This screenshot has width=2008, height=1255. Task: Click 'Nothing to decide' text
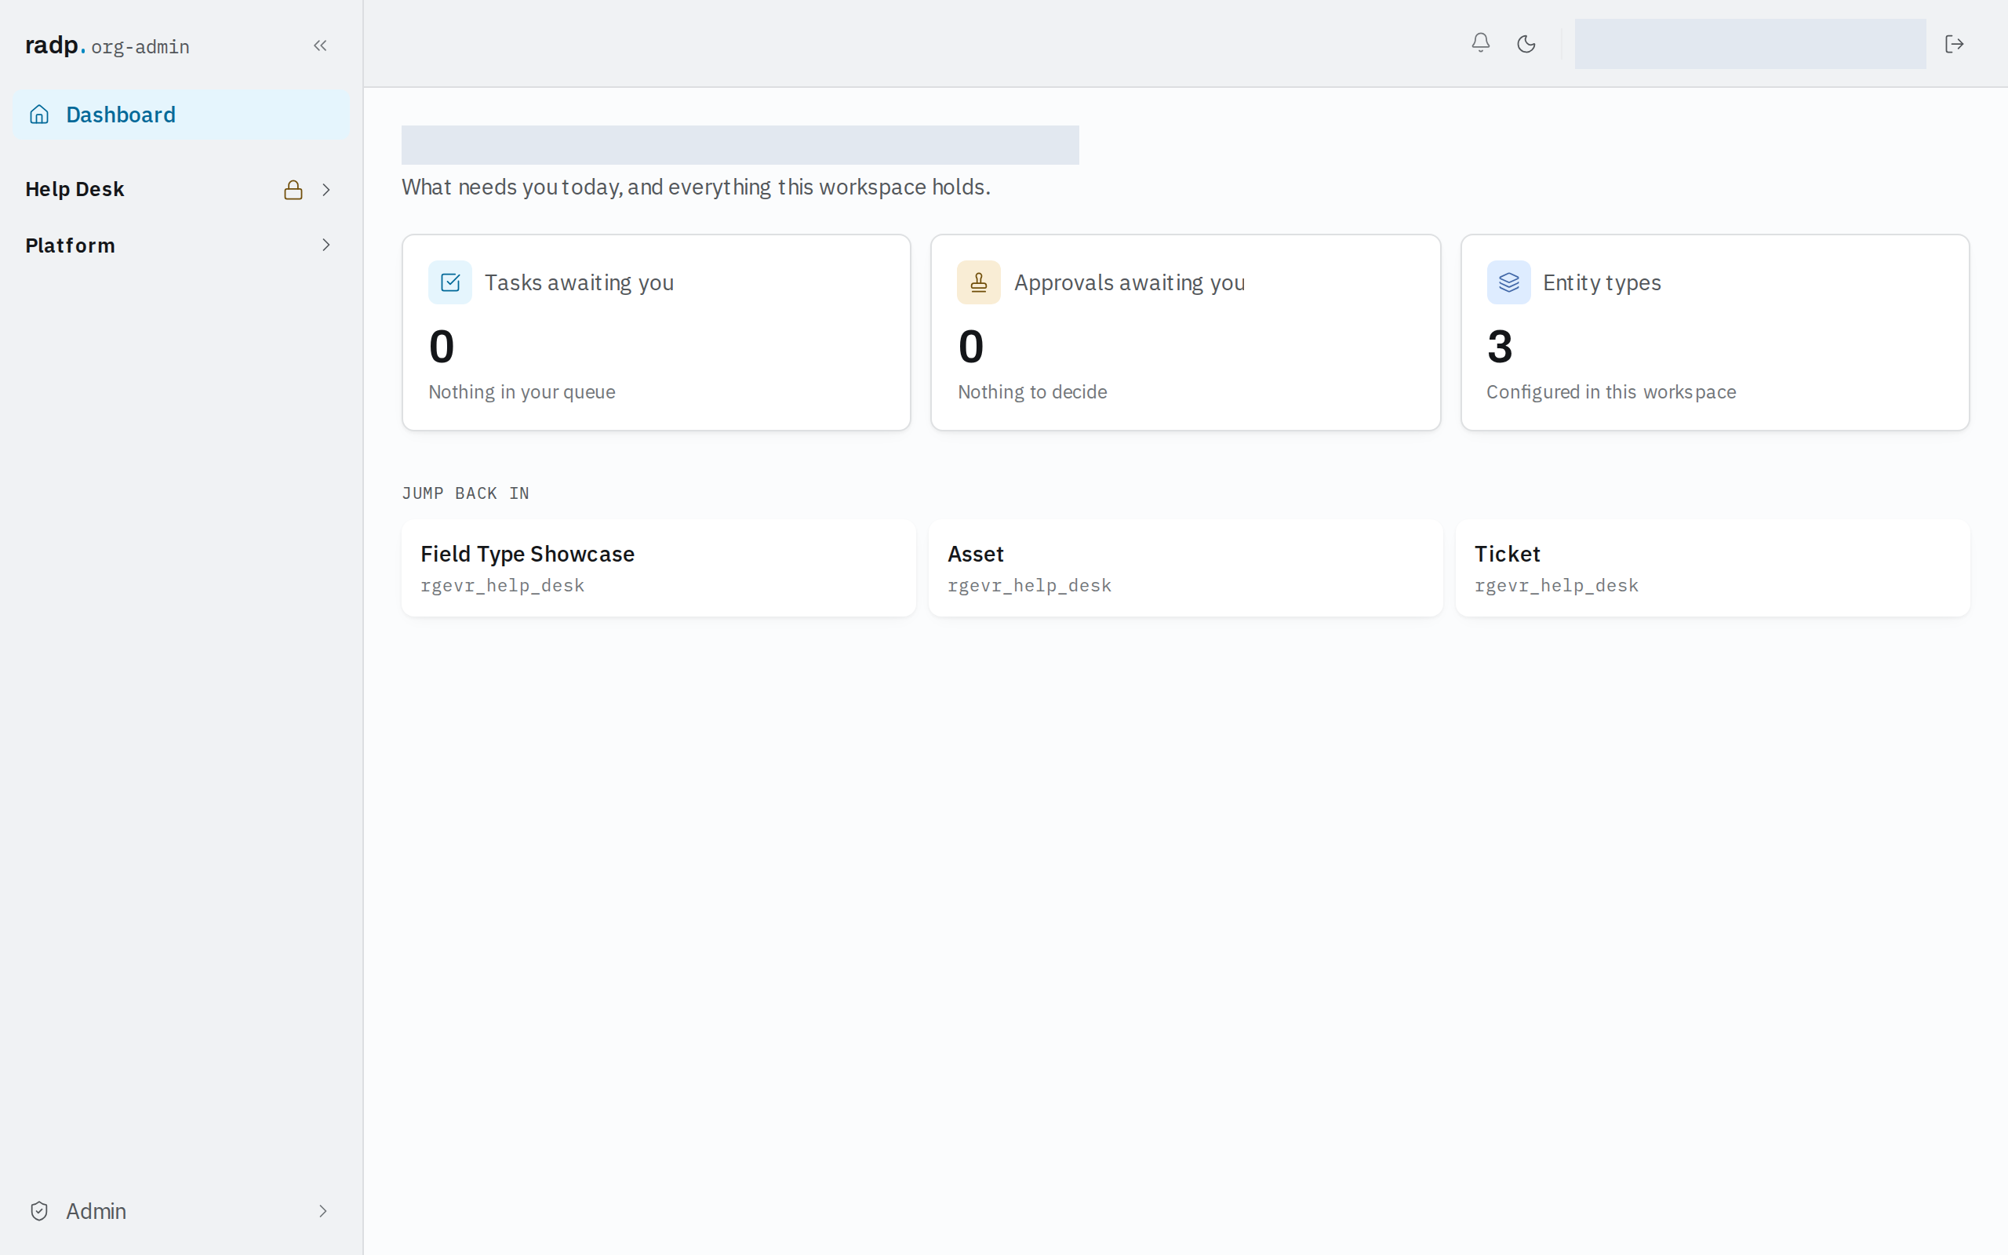pyautogui.click(x=1032, y=391)
